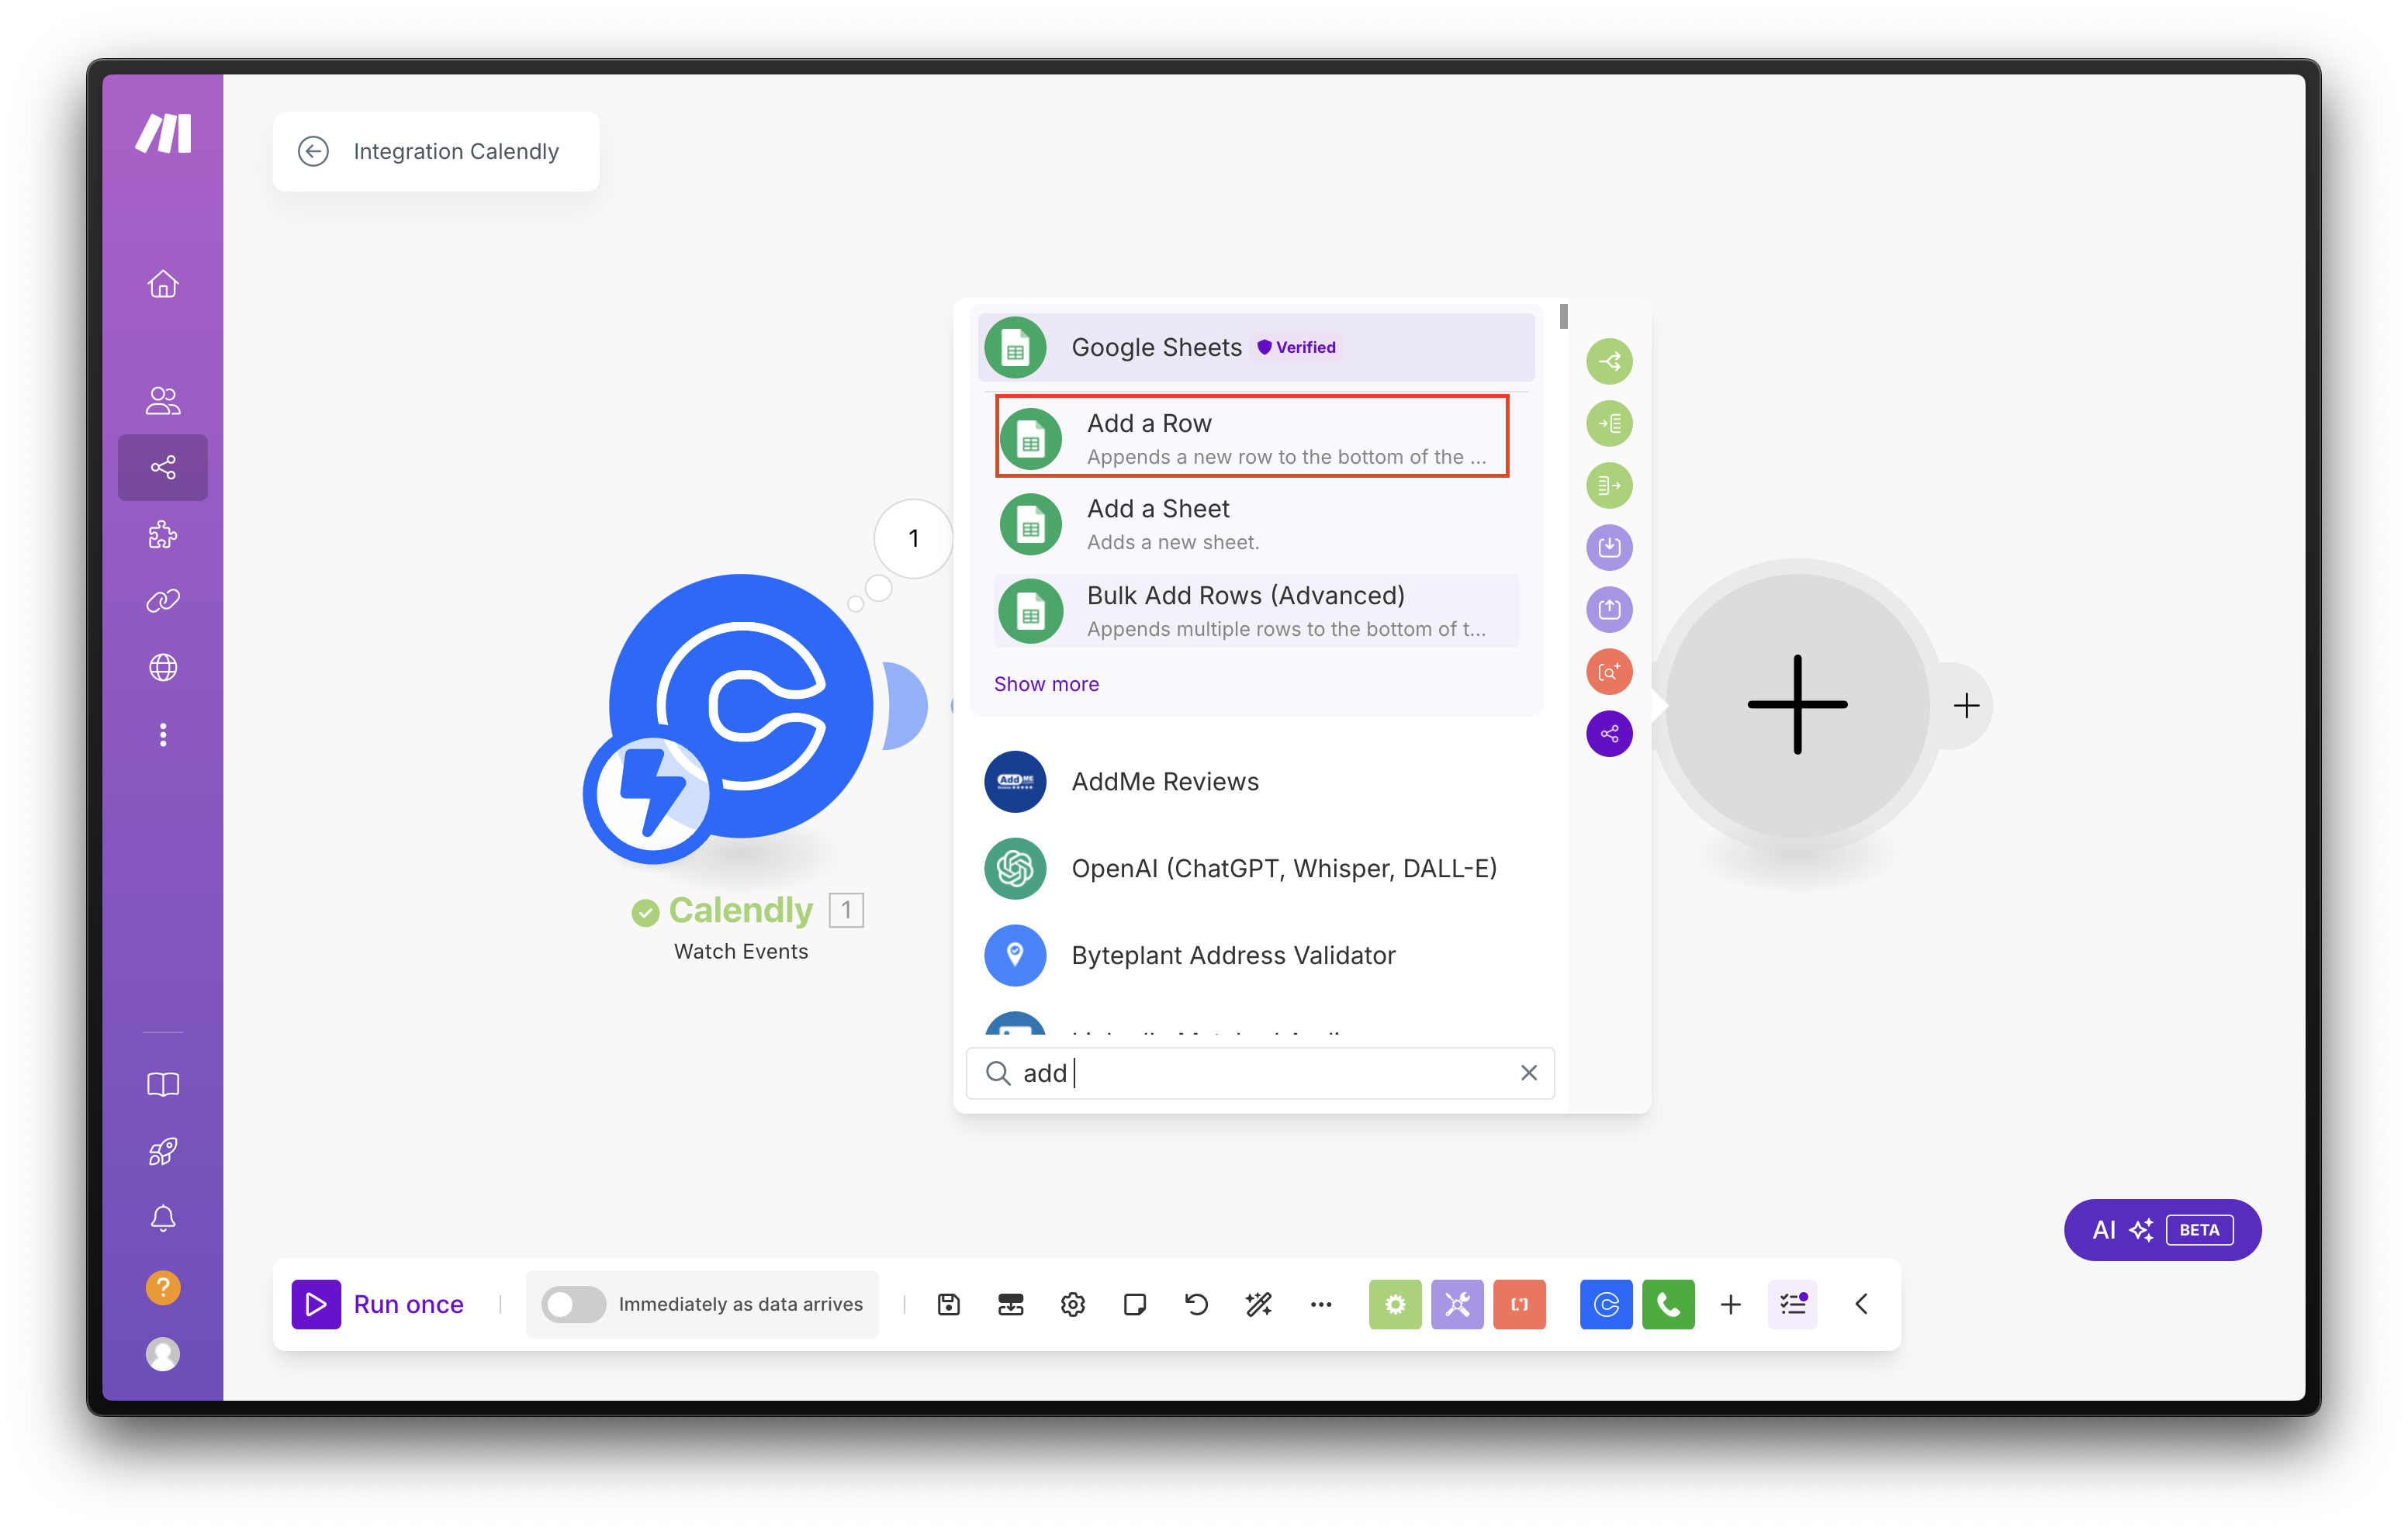Open the AI BETA assistant button
This screenshot has height=1531, width=2408.
2162,1230
